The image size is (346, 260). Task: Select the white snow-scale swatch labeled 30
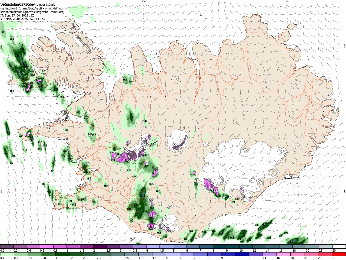coord(339,246)
